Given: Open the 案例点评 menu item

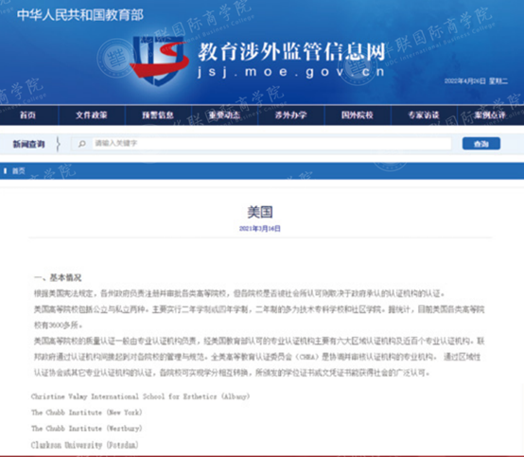Looking at the screenshot, I should [x=490, y=115].
